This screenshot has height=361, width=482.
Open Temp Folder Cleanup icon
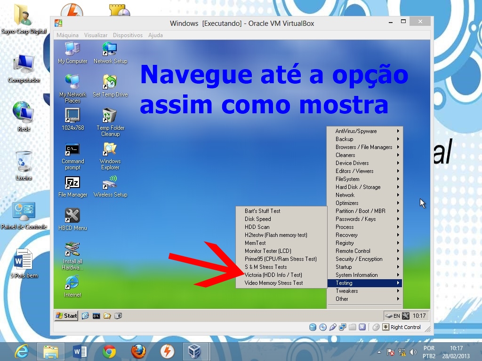click(110, 122)
